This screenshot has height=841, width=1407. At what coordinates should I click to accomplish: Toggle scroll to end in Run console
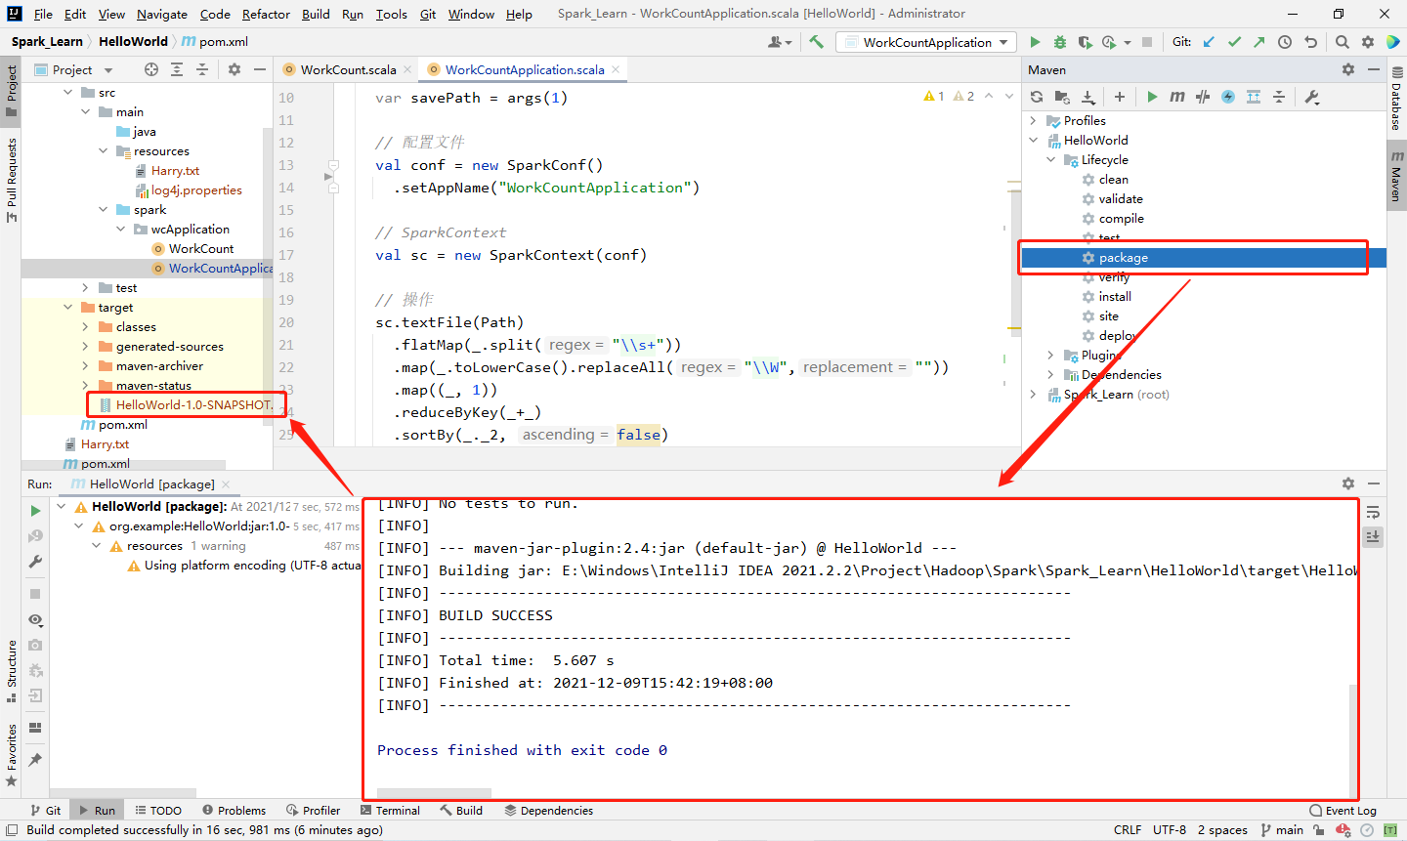pyautogui.click(x=1373, y=536)
